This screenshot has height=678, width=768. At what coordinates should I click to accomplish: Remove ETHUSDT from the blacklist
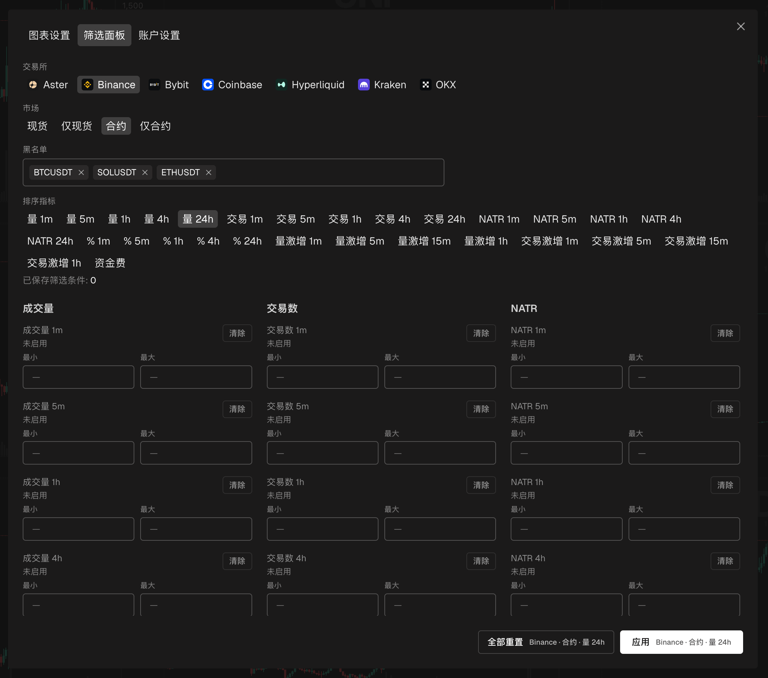pyautogui.click(x=209, y=172)
